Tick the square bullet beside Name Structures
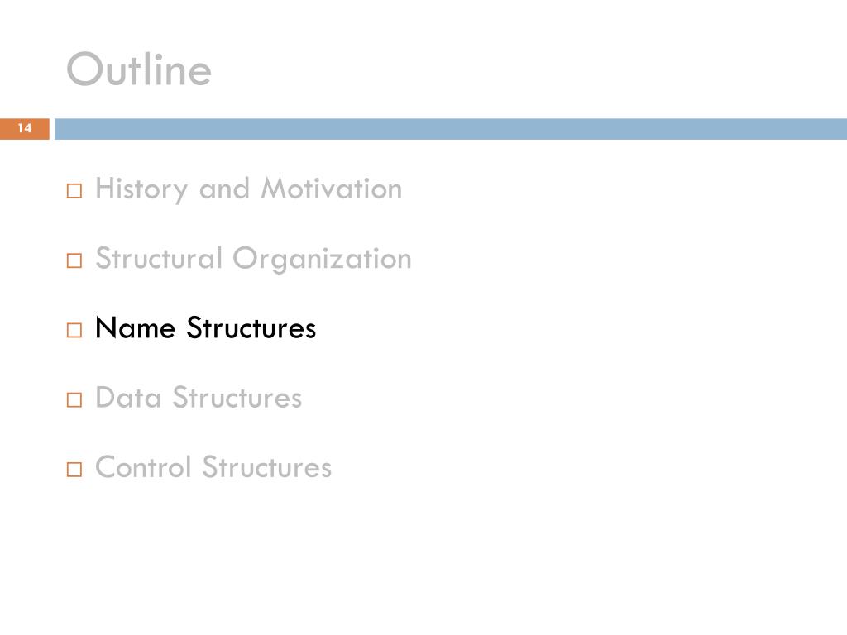The height and width of the screenshot is (635, 847). 74,330
